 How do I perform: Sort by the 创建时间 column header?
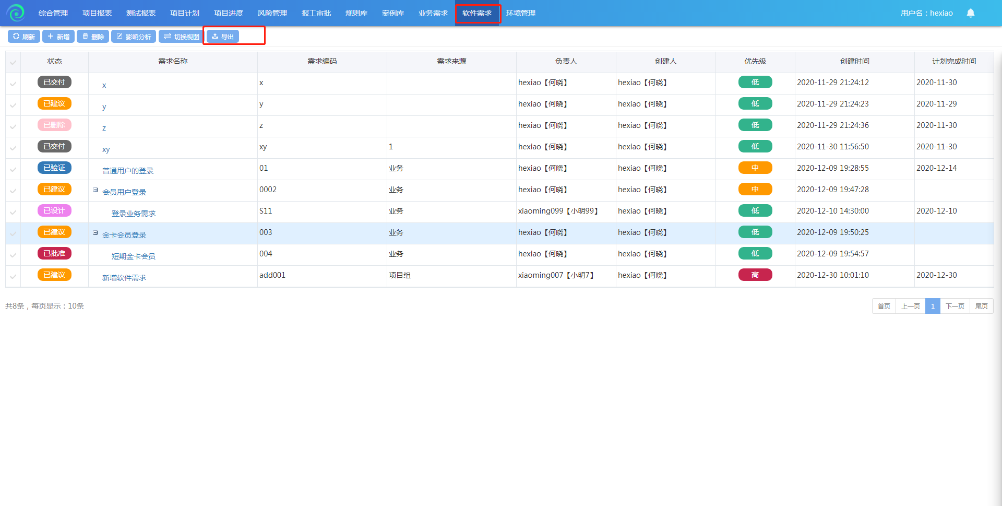(854, 62)
